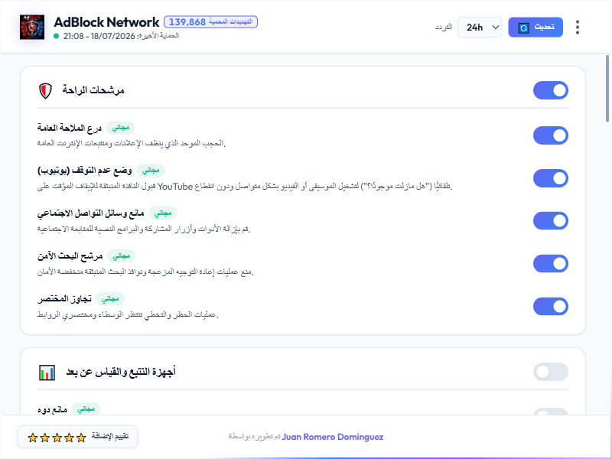Click the middle star of the extension rating
The height and width of the screenshot is (459, 612).
tap(57, 438)
